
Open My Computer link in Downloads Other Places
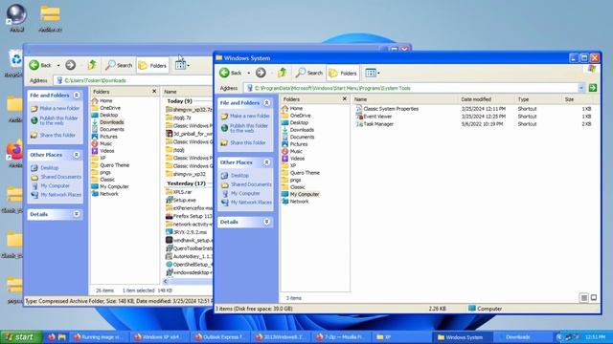[x=55, y=186]
